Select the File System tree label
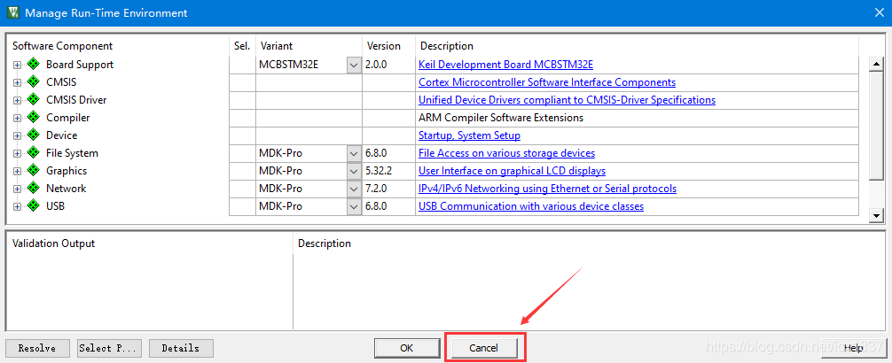Screen dimensions: 892x363 point(72,153)
